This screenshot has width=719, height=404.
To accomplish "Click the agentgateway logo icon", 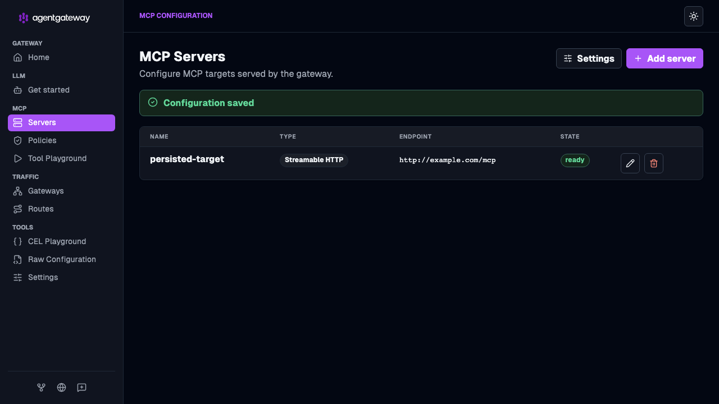I will point(23,18).
